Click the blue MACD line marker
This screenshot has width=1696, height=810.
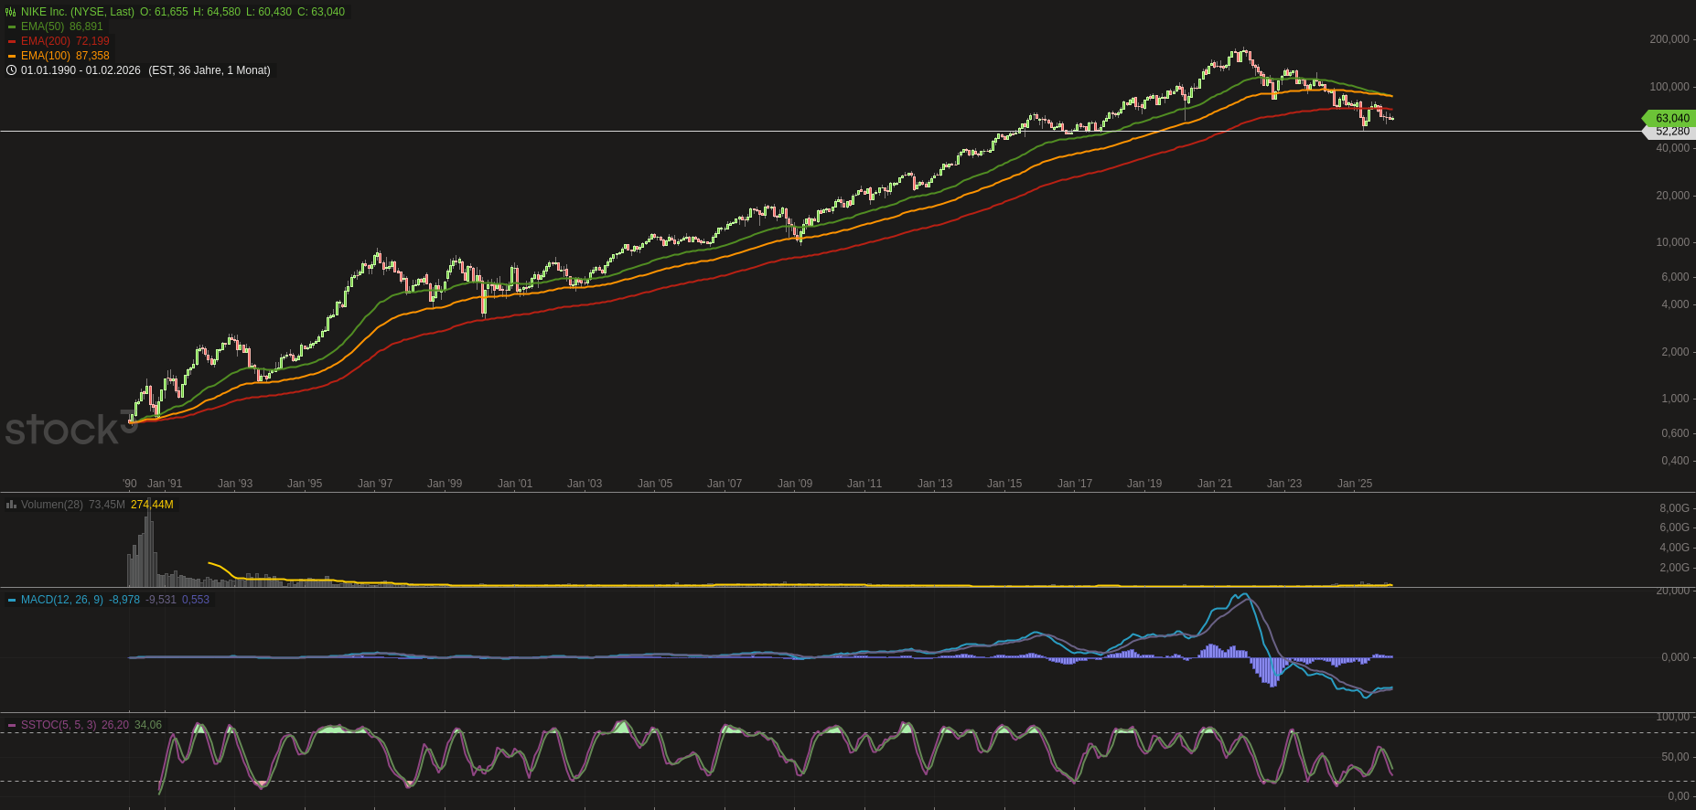(x=12, y=600)
